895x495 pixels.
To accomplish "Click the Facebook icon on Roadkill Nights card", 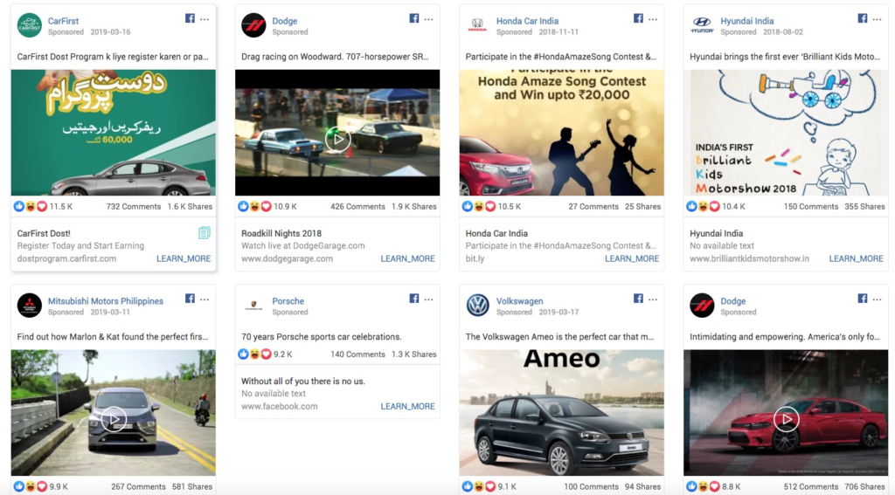I will [x=414, y=19].
